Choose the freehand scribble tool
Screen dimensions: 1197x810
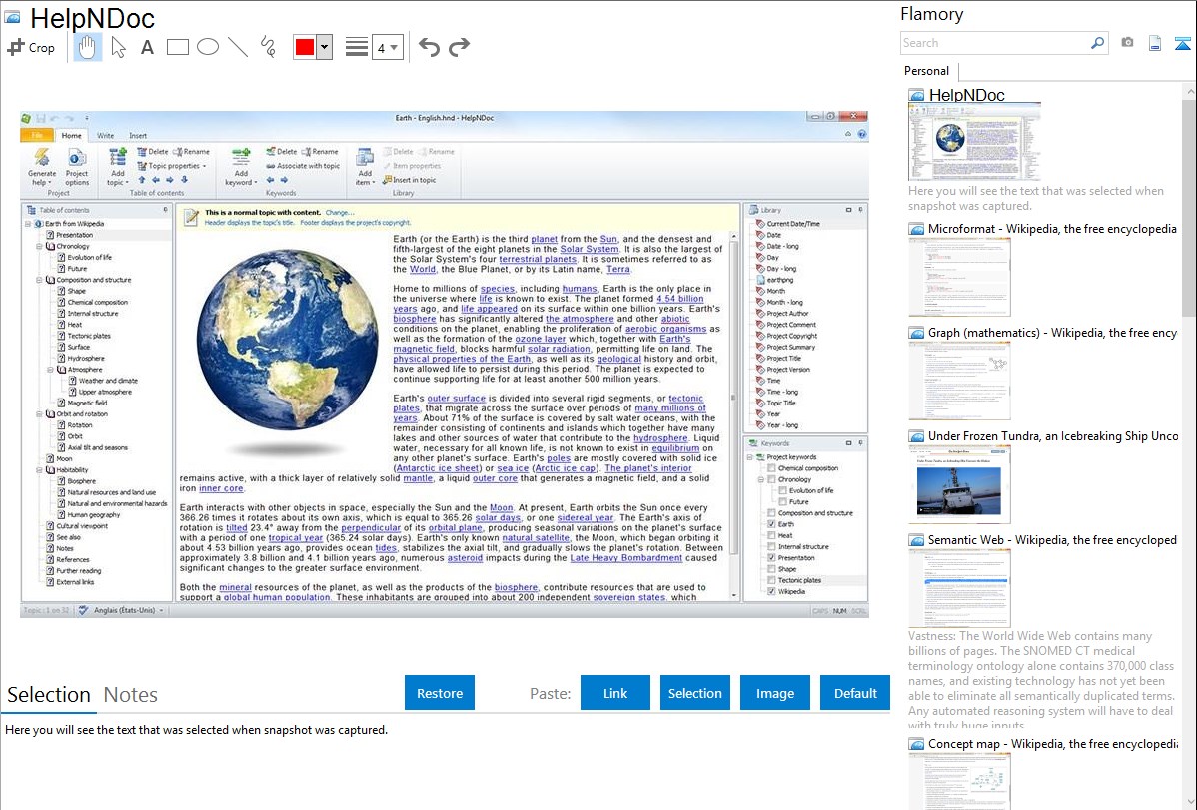click(x=267, y=47)
